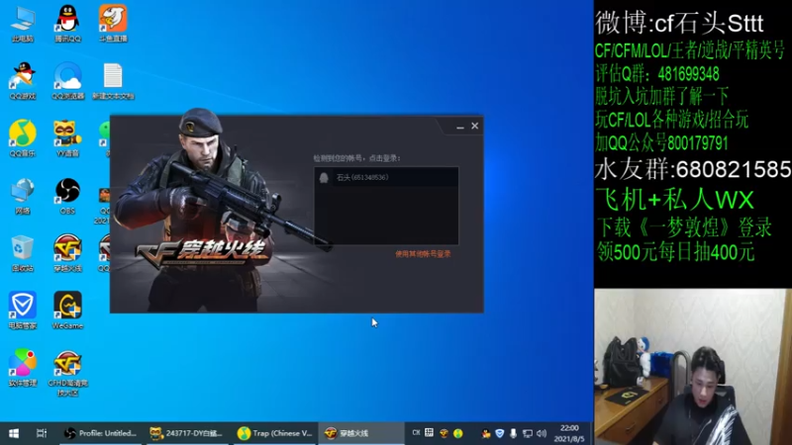Screen dimensions: 792x445
Task: Open the Windows Start menu
Action: tap(14, 433)
